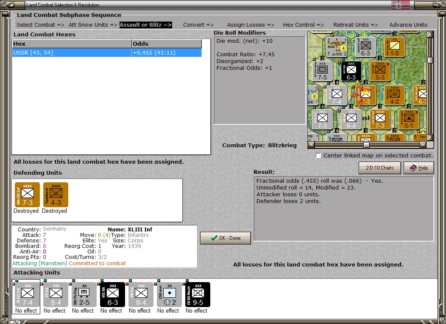Enable Center linked map on selected combat
The image size is (446, 324).
click(318, 156)
